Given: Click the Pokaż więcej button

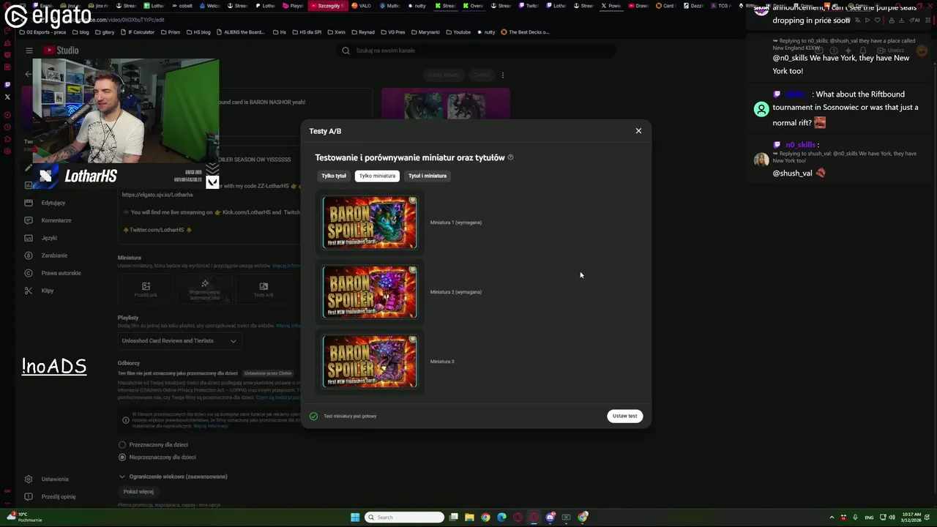Looking at the screenshot, I should pos(138,492).
